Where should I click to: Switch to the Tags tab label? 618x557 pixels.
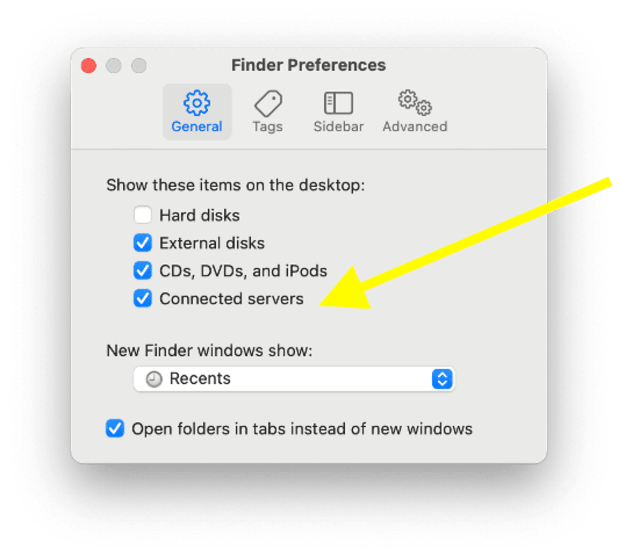tap(268, 127)
